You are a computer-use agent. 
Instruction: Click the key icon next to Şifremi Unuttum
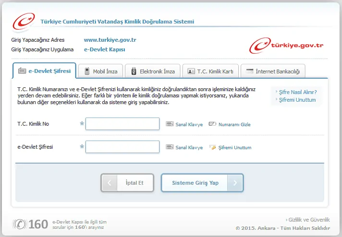[212, 147]
